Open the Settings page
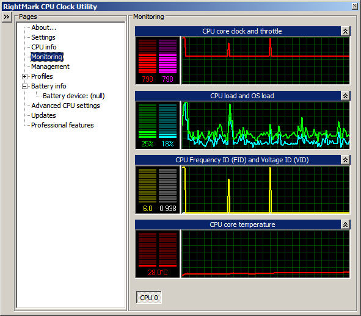Image resolution: width=361 pixels, height=316 pixels. tap(43, 37)
